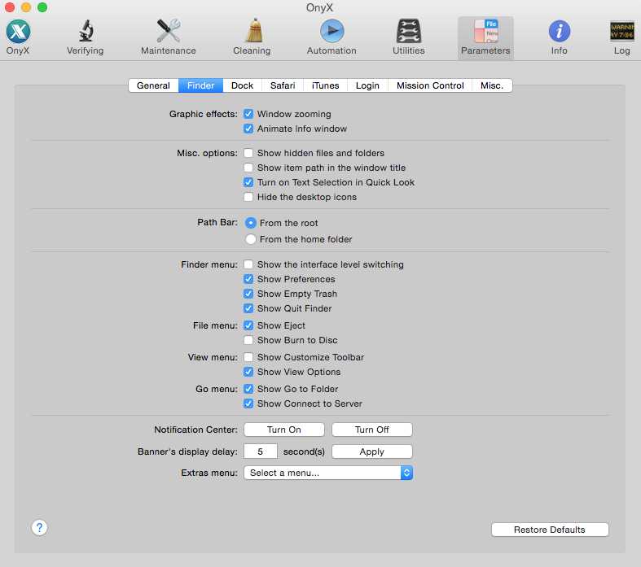This screenshot has height=567, width=641.
Task: Check Show item path in window title
Action: (x=248, y=168)
